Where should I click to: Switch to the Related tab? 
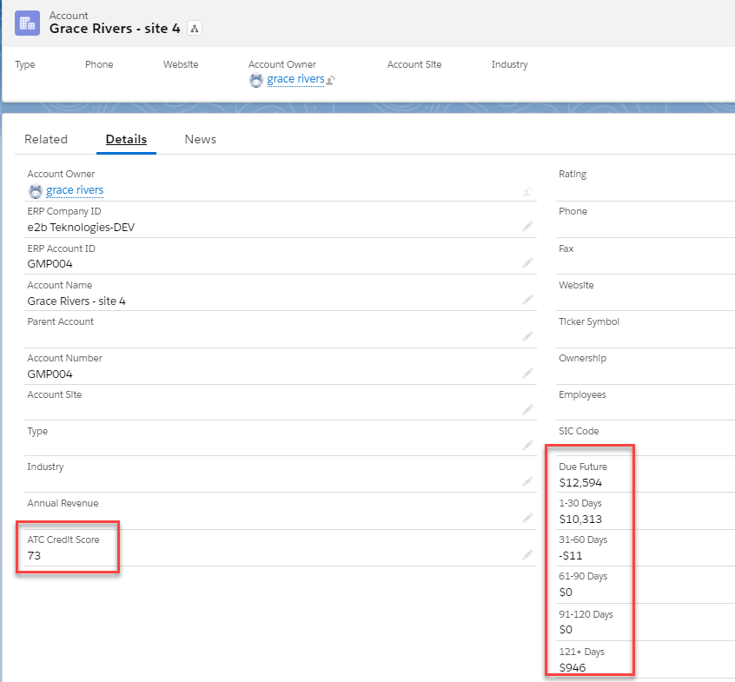tap(46, 139)
